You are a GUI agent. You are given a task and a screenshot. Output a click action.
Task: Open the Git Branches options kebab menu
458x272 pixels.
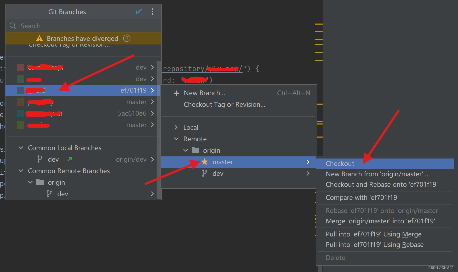tap(152, 12)
